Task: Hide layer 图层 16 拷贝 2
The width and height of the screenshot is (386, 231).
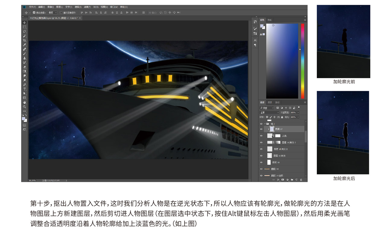Action: [x=261, y=142]
